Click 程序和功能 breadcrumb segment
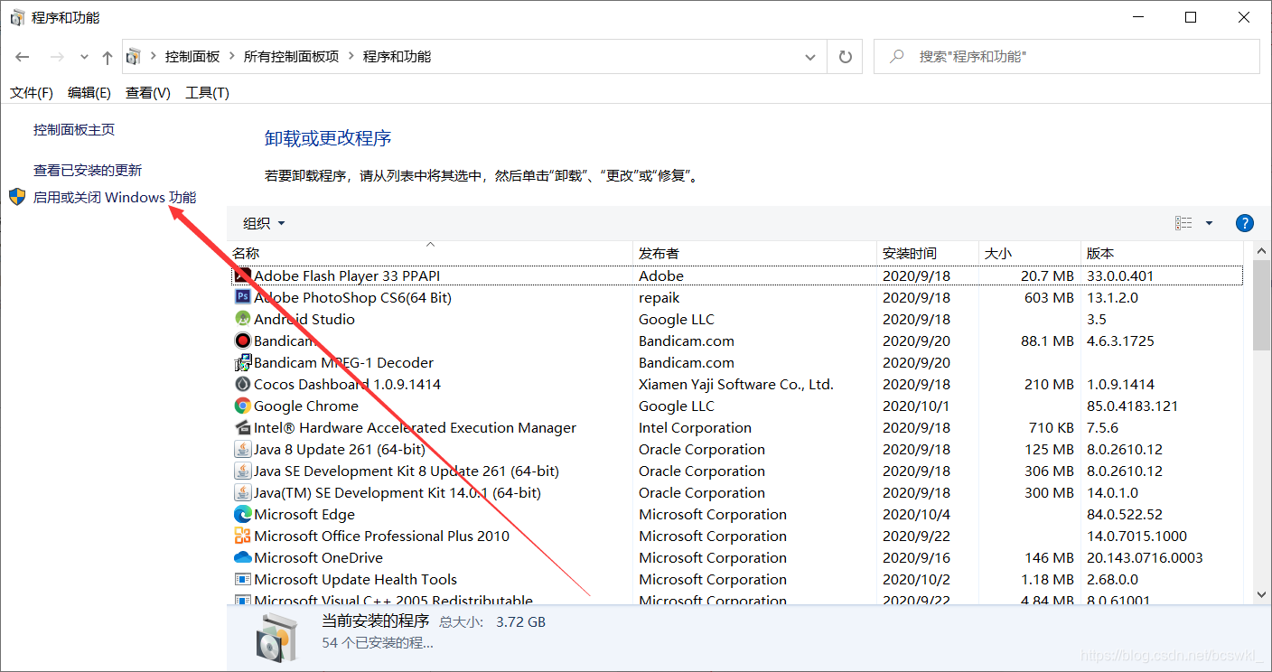This screenshot has width=1272, height=672. [397, 56]
